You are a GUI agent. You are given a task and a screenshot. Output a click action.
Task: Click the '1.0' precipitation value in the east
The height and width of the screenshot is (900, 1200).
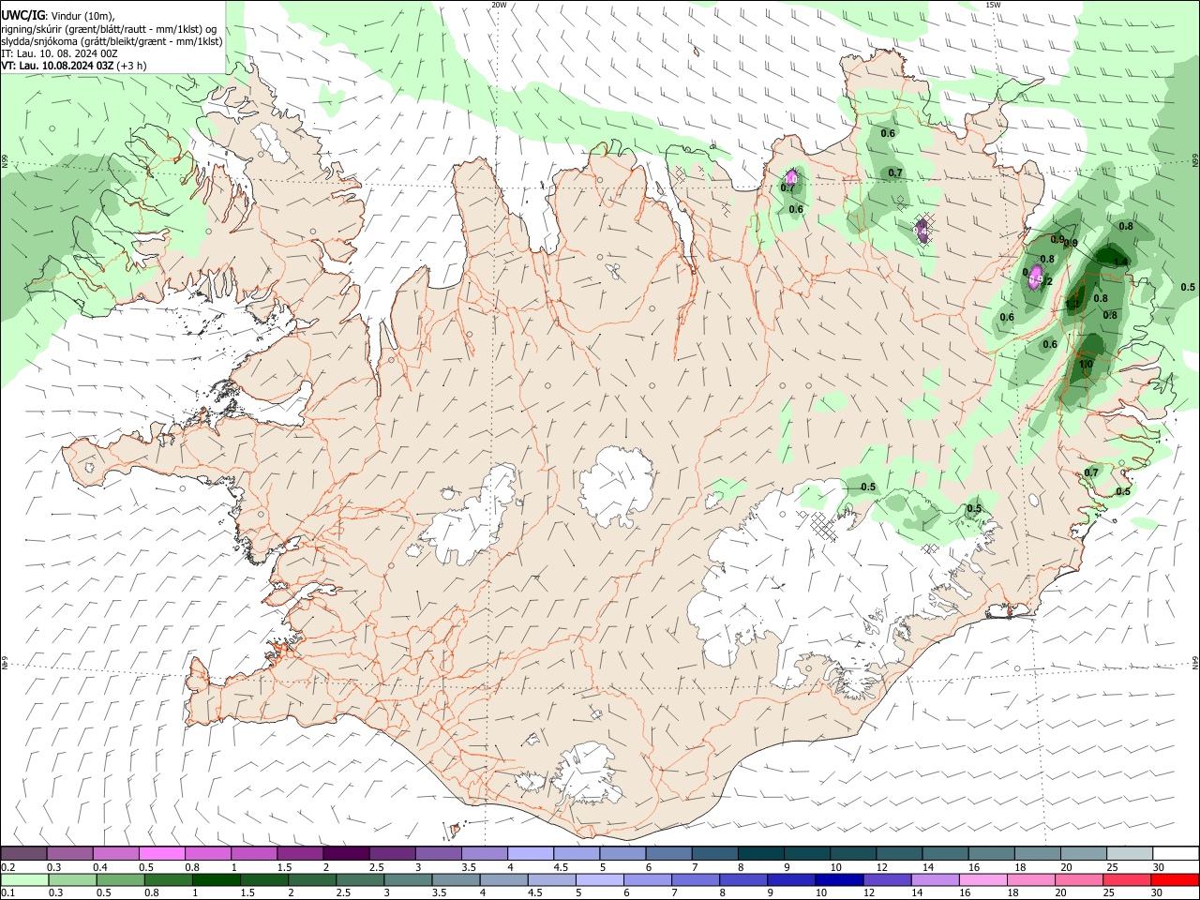(1087, 364)
